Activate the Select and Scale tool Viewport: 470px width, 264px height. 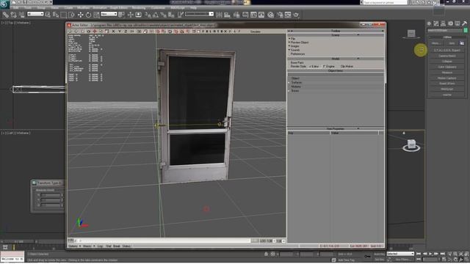coord(96,15)
